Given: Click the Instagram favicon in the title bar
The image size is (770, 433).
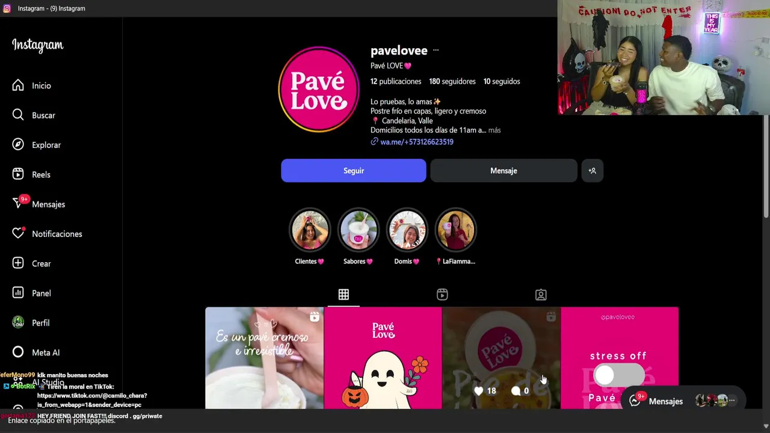Looking at the screenshot, I should (x=7, y=8).
